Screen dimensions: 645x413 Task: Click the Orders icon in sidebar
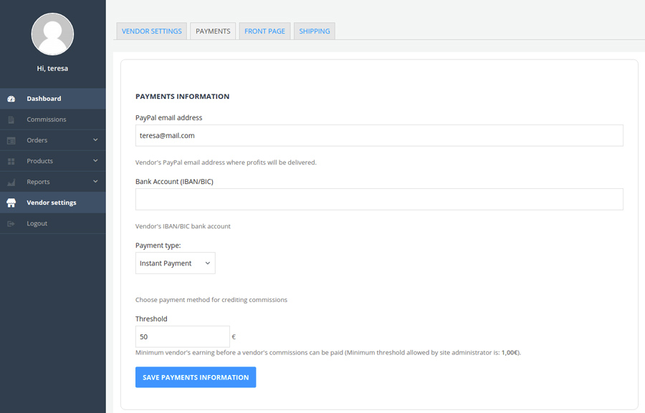(11, 140)
